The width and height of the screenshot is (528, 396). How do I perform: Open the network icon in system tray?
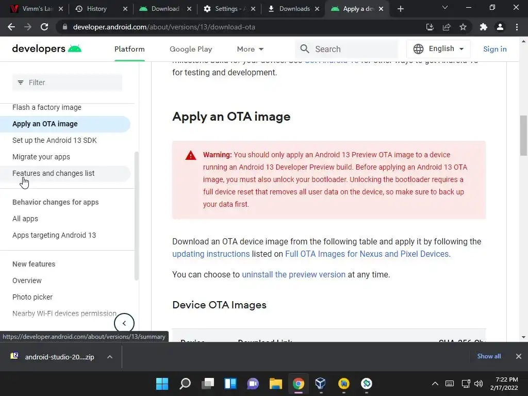pos(466,384)
